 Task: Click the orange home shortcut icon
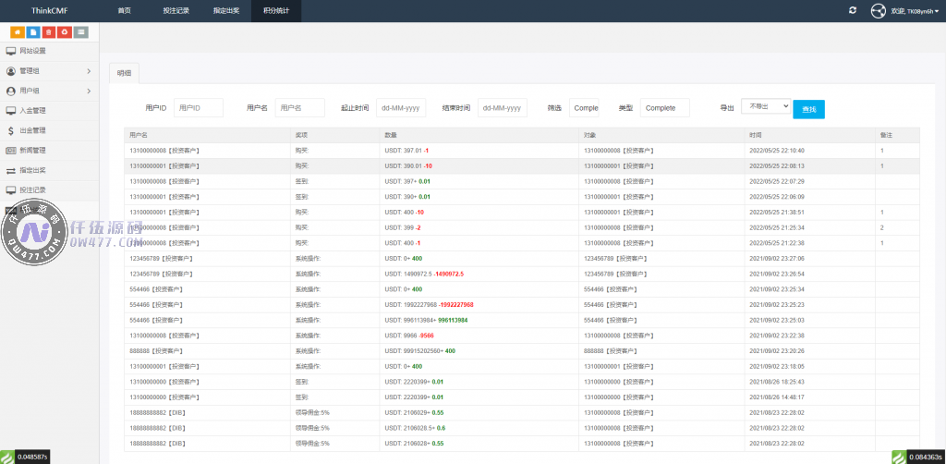click(x=17, y=32)
